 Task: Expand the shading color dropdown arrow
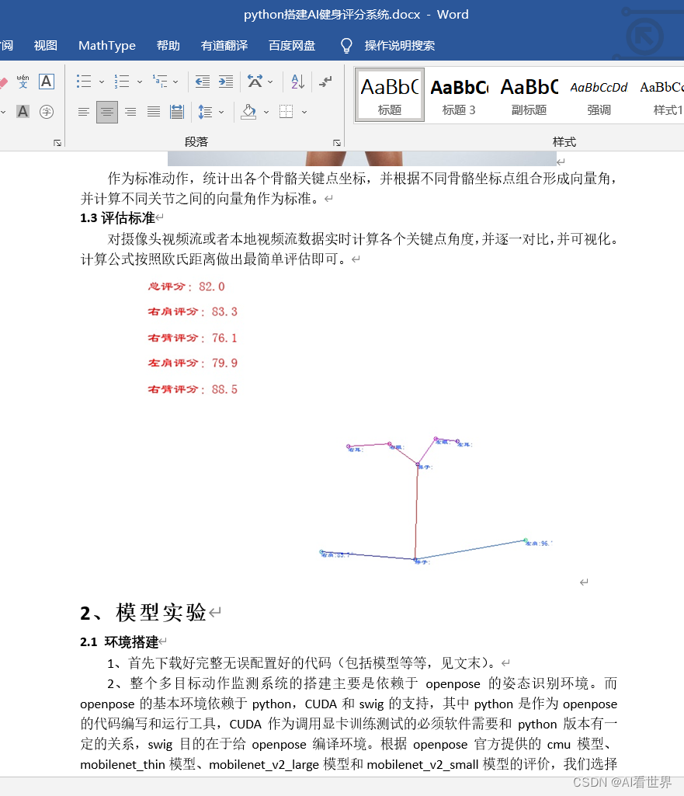pos(265,112)
